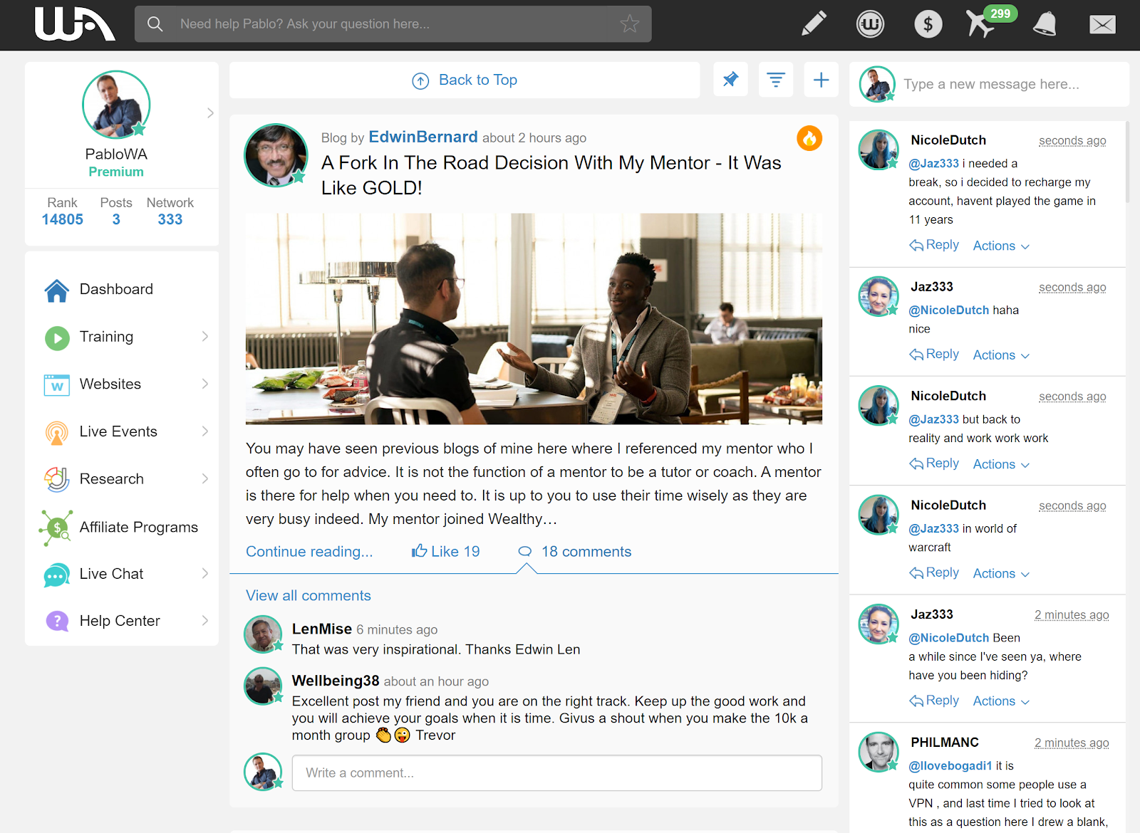Click the thumbs-up Like icon
The width and height of the screenshot is (1140, 833).
(419, 550)
